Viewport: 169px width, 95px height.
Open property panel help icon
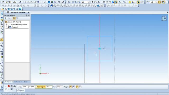(12, 89)
